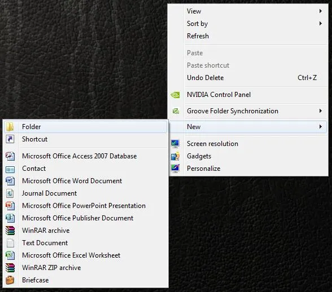Create a Microsoft Office Access 2007 Database
Viewport: 332px width, 292px height.
point(86,156)
